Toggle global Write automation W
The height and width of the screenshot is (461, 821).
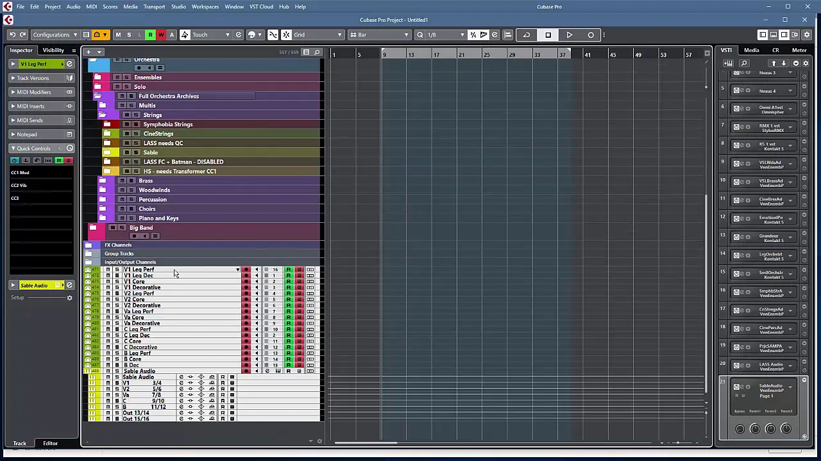[x=161, y=35]
